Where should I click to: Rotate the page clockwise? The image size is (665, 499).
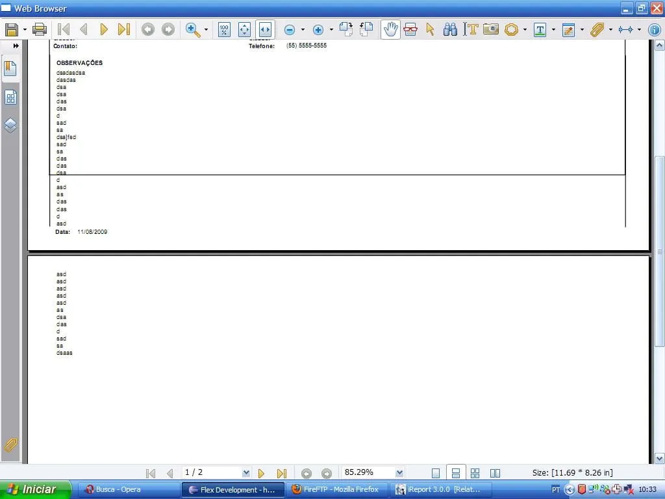pos(346,29)
